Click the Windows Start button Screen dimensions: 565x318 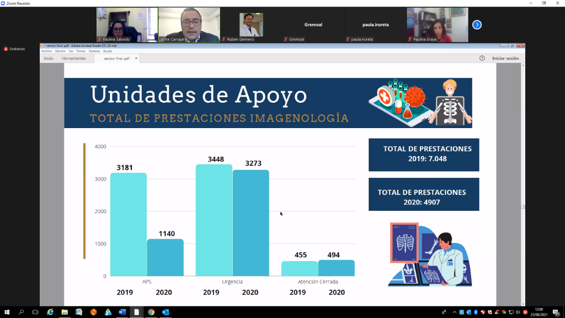click(x=7, y=312)
